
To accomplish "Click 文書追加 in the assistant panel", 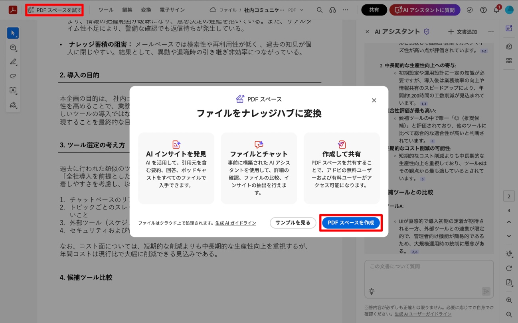I will tap(462, 32).
